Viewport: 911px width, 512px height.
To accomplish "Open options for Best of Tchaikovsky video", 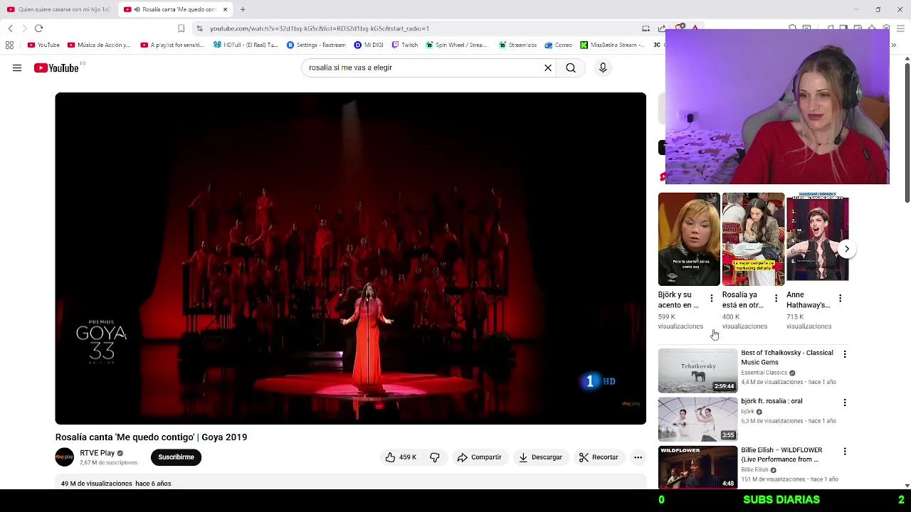I will [x=845, y=354].
